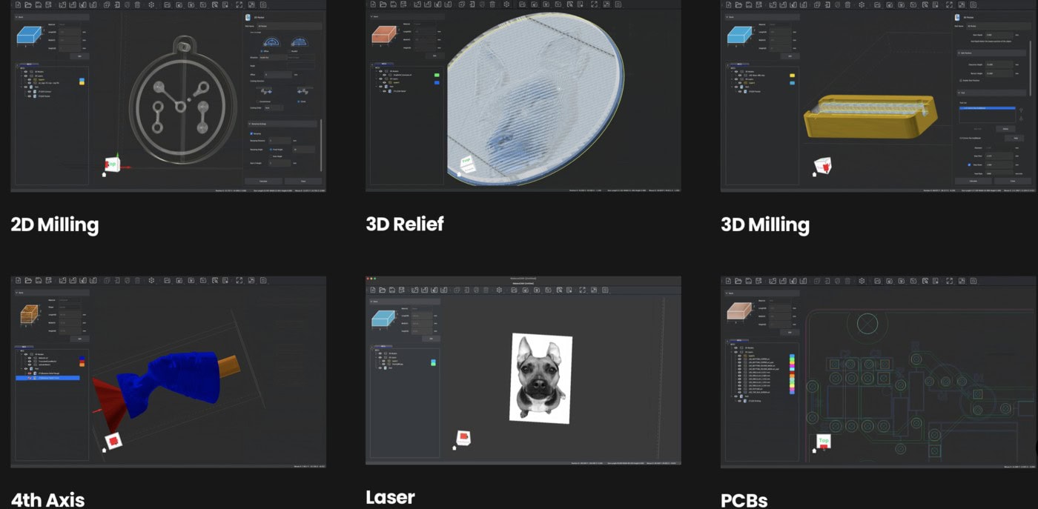Screen dimensions: 1038x509
Task: Click the green color swatch in 3D Relief tree
Action: (x=437, y=75)
